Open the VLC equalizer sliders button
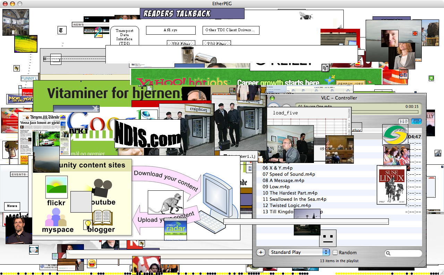Viewport: 444px width, 275px height. [x=403, y=121]
